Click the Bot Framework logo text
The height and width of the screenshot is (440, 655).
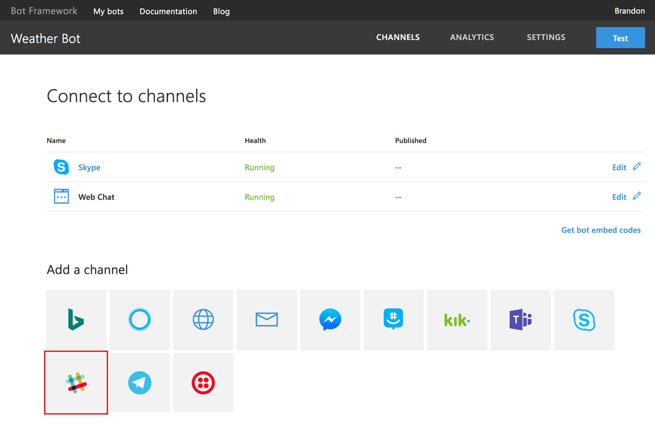tap(44, 11)
